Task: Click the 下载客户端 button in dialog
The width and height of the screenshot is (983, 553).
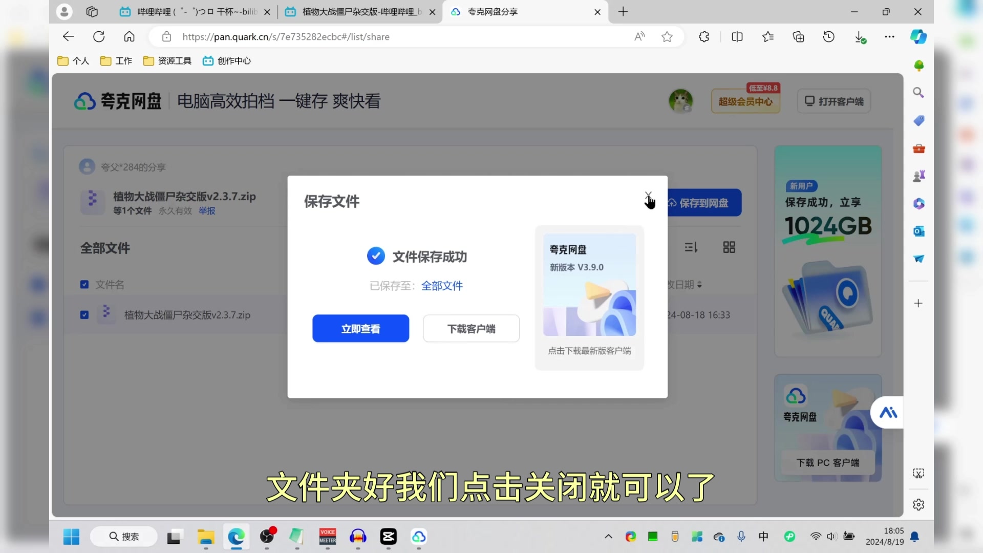Action: point(471,328)
